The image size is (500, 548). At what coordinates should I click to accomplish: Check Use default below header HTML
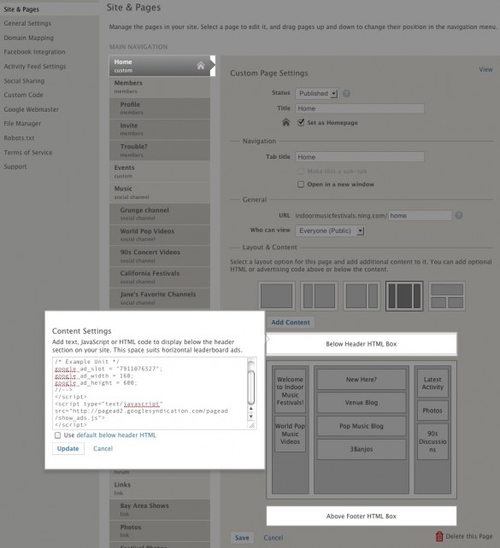(x=57, y=435)
